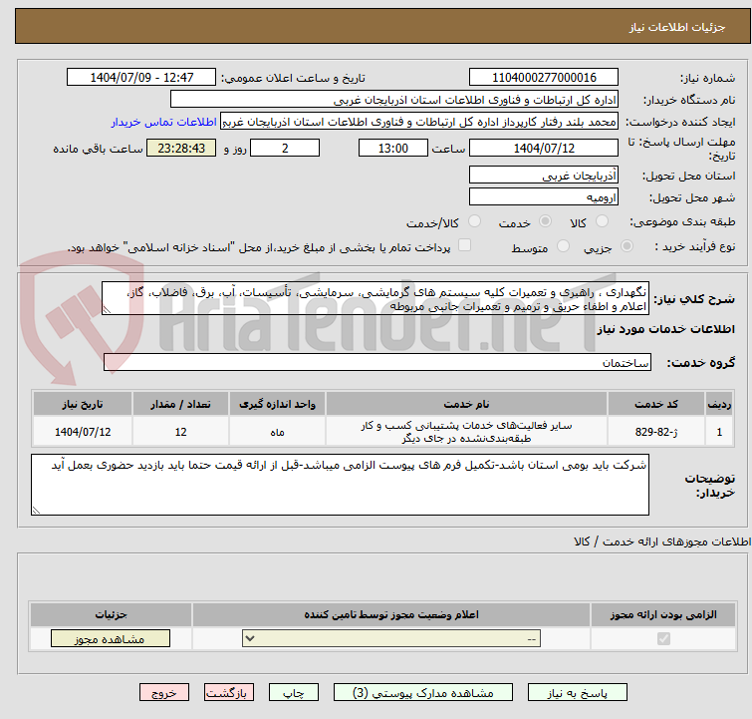This screenshot has height=719, width=752.
Task: Click the تاریخ نیاز column header
Action: click(x=83, y=405)
